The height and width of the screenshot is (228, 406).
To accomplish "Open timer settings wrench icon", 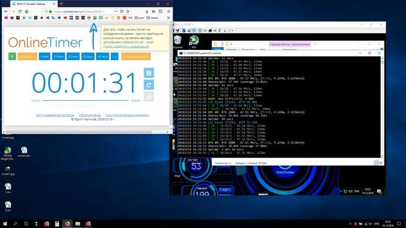I will point(148,97).
